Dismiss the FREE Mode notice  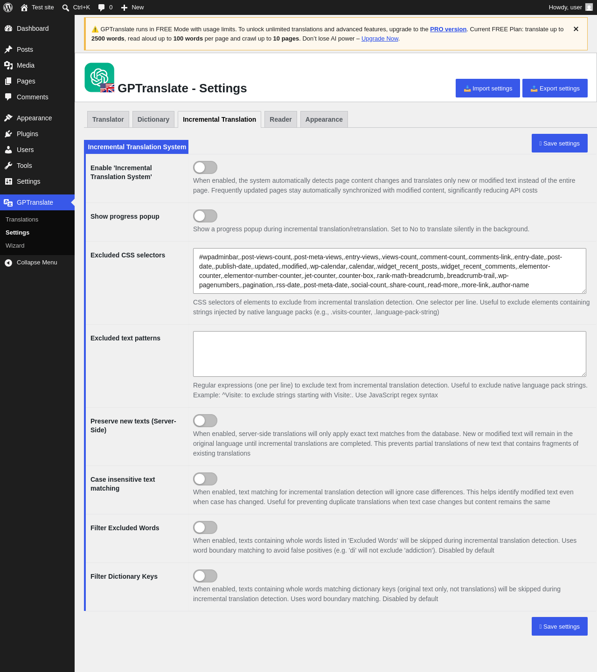click(576, 29)
